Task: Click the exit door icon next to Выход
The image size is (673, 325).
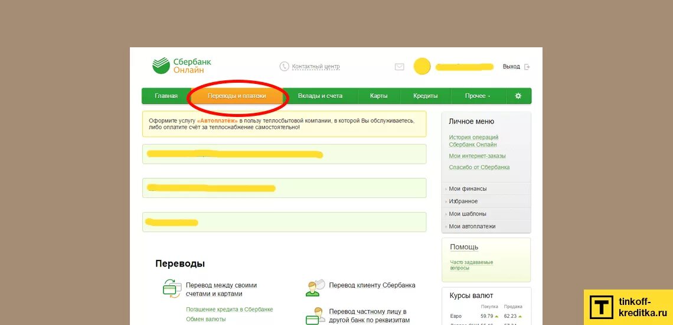Action: click(527, 67)
